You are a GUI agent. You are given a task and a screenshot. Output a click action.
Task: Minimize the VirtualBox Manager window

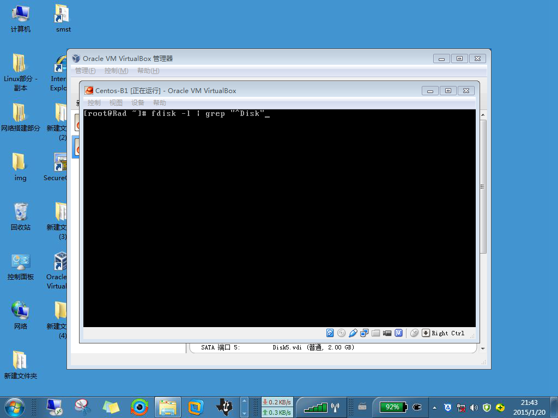[x=441, y=59]
